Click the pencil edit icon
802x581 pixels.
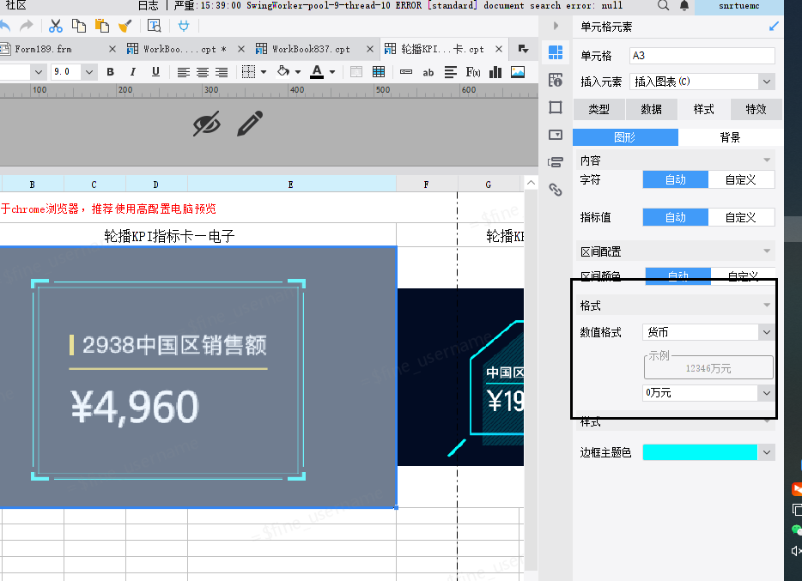[250, 123]
